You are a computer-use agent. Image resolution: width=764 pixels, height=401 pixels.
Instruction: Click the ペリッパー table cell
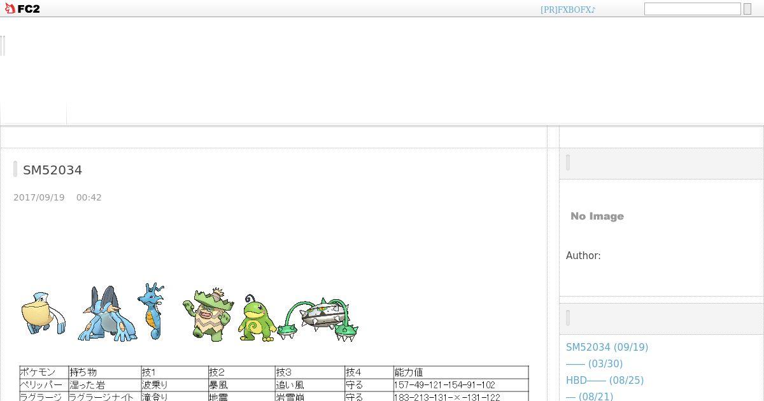[44, 385]
